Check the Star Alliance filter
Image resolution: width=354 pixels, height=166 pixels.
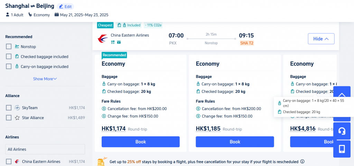(9, 118)
